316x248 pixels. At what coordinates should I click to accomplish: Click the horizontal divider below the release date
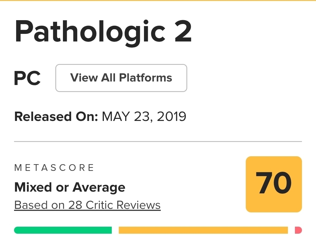coord(158,142)
